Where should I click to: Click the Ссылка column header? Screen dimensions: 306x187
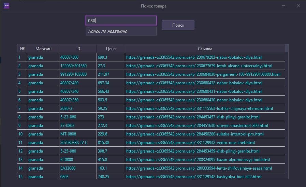(205, 48)
